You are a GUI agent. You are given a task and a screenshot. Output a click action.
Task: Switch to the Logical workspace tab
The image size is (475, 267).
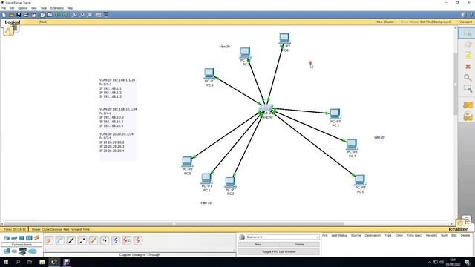click(x=13, y=22)
